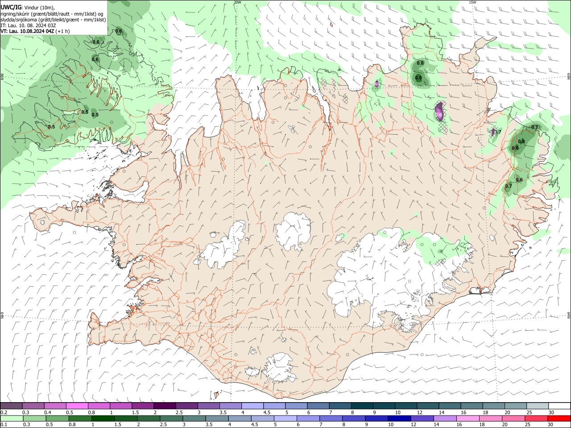Pick the pale green 0.1 swatch in lower legend
This screenshot has width=571, height=428.
(12, 418)
